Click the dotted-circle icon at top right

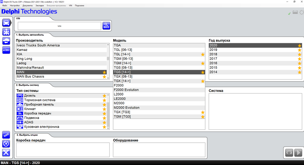302,13
